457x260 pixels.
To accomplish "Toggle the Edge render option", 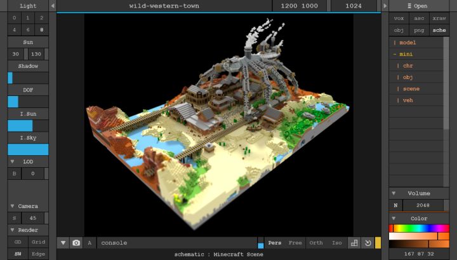I will click(x=38, y=254).
